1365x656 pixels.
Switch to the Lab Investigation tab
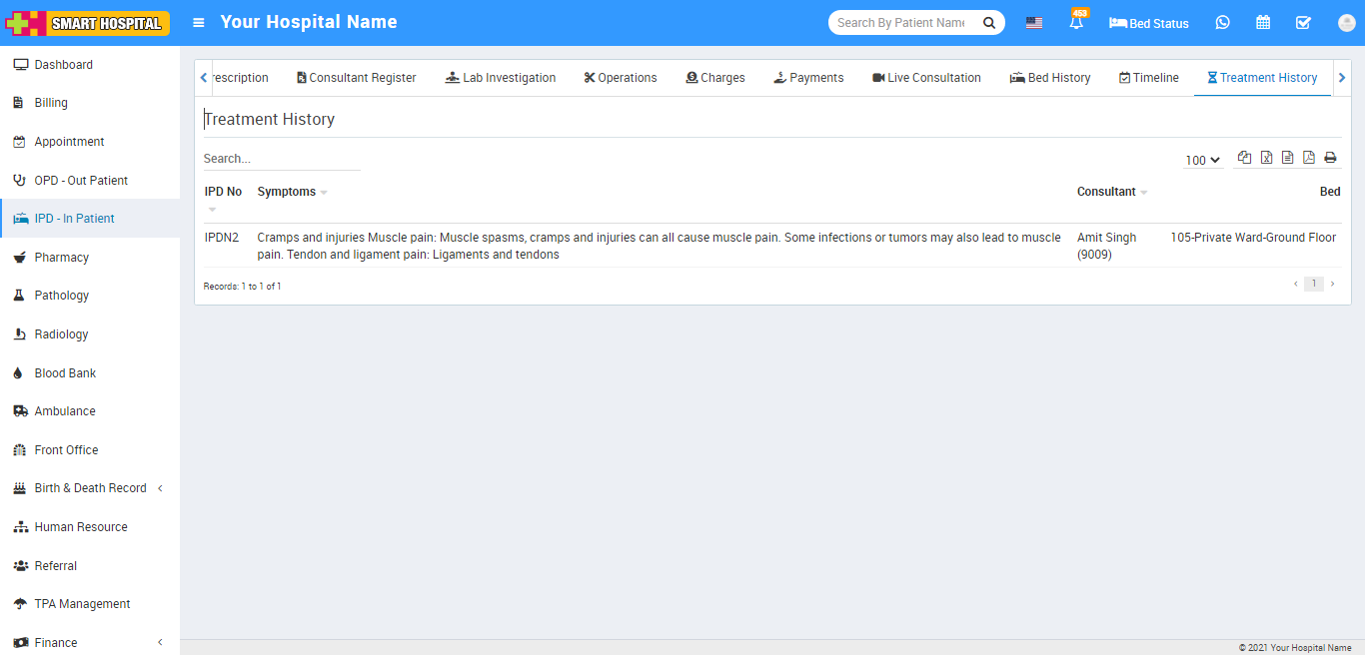[501, 78]
